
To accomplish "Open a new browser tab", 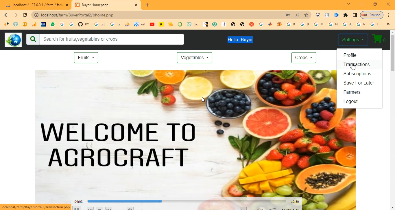I will pos(147,5).
